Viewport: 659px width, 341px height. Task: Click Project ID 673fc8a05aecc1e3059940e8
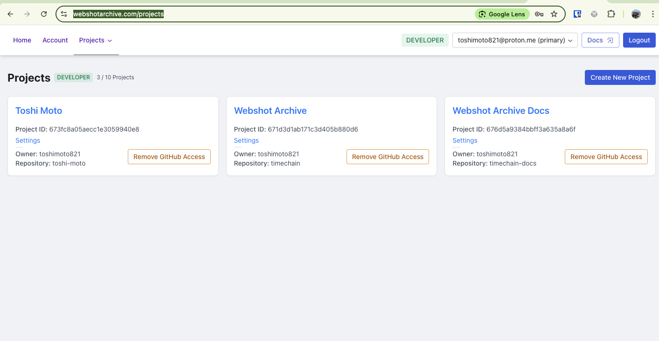click(x=77, y=129)
